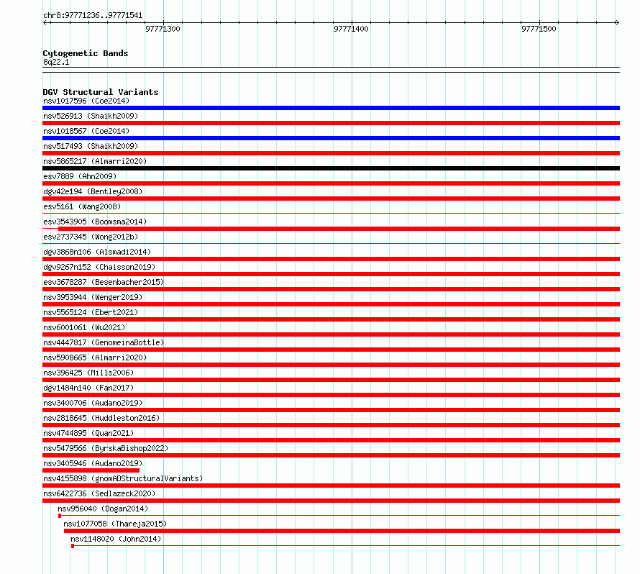Click nsv956040 (Dogan2014) label
This screenshot has height=574, width=640.
(x=103, y=509)
